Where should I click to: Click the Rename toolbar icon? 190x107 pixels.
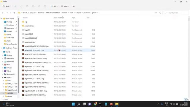click(33, 6)
